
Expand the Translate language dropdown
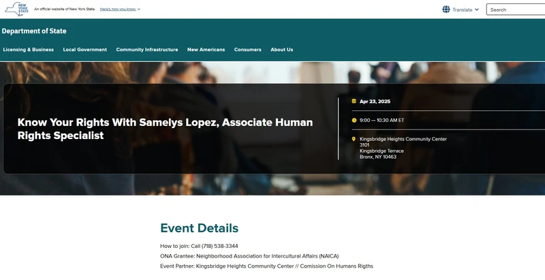tap(466, 10)
